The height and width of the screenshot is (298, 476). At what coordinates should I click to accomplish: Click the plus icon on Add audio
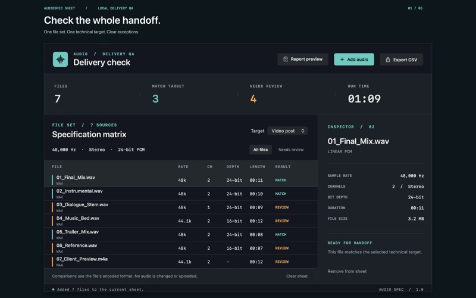(x=342, y=59)
